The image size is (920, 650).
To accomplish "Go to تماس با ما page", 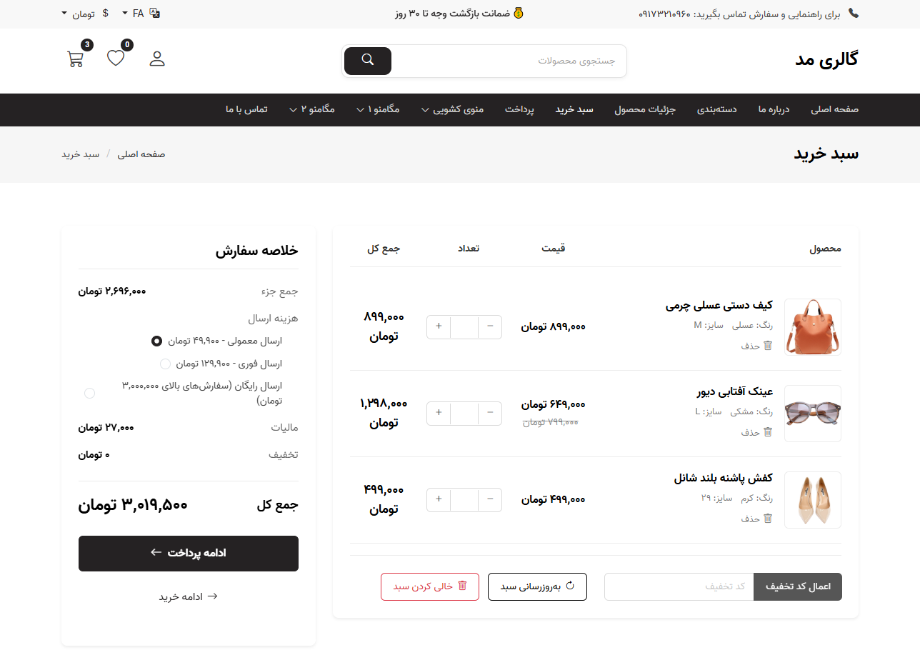I will coord(246,109).
